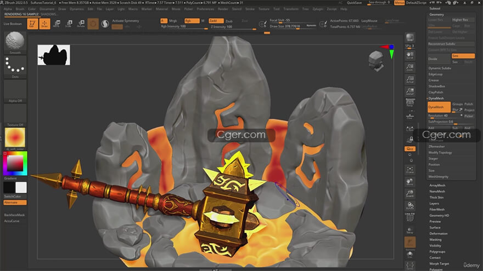483x271 pixels.
Task: Toggle the Zsub sculpt mode
Action: coord(229,21)
